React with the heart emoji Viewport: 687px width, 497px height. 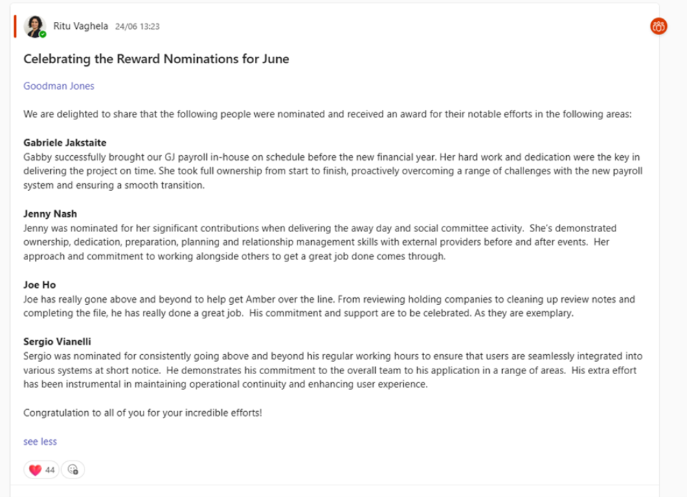[34, 470]
